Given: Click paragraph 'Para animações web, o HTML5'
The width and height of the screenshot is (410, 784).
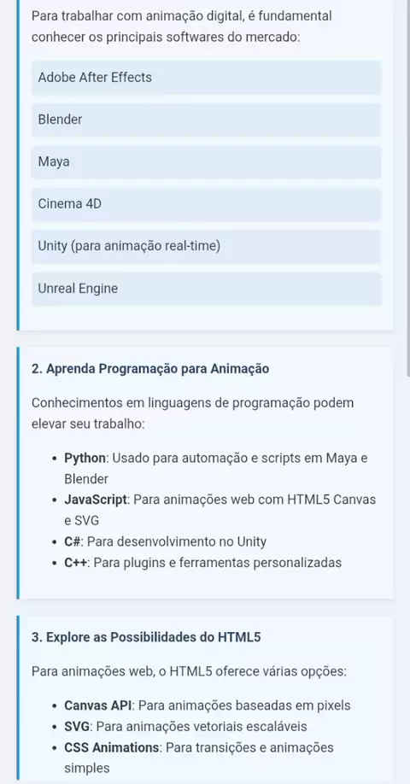Looking at the screenshot, I should (189, 671).
